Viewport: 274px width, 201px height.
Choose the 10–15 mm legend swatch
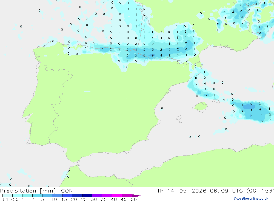57,196
